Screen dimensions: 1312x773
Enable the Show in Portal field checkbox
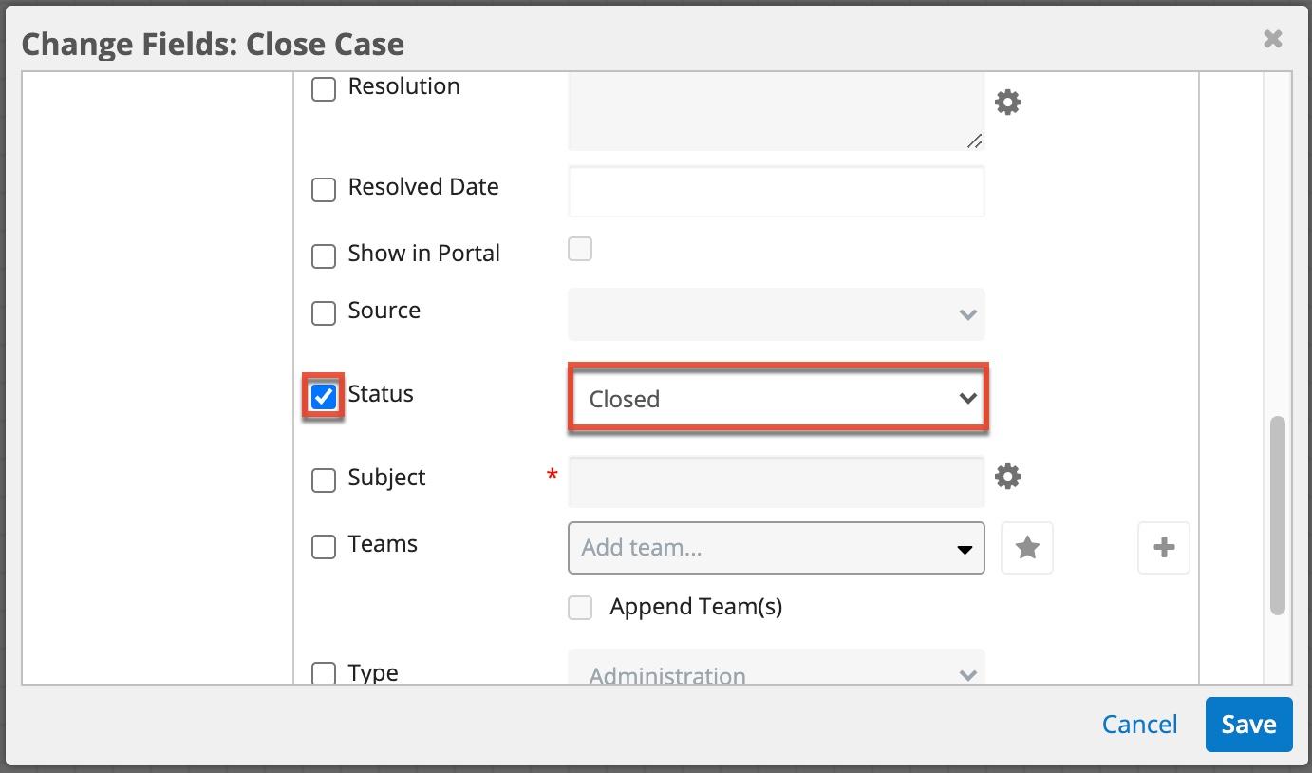(x=324, y=255)
